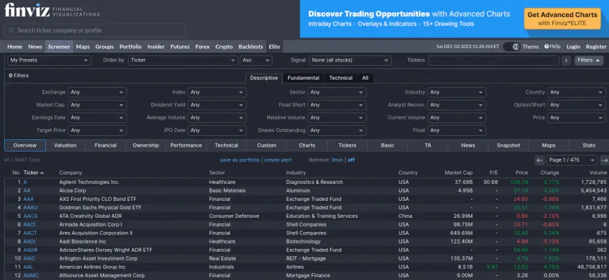Open the Signal dropdown
Image resolution: width=609 pixels, height=280 pixels.
click(350, 60)
